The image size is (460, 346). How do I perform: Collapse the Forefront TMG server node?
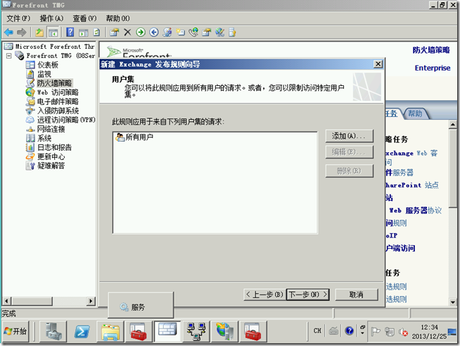click(x=9, y=56)
